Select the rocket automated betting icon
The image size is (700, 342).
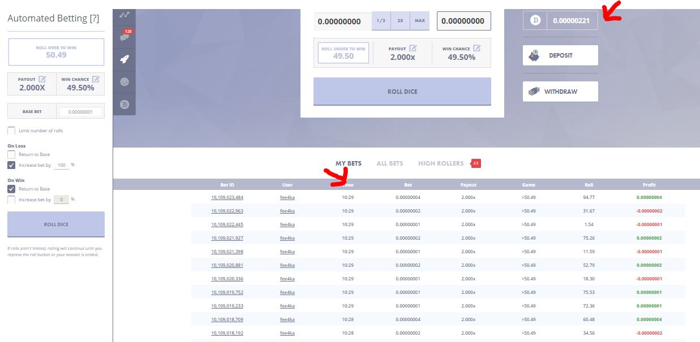(124, 59)
